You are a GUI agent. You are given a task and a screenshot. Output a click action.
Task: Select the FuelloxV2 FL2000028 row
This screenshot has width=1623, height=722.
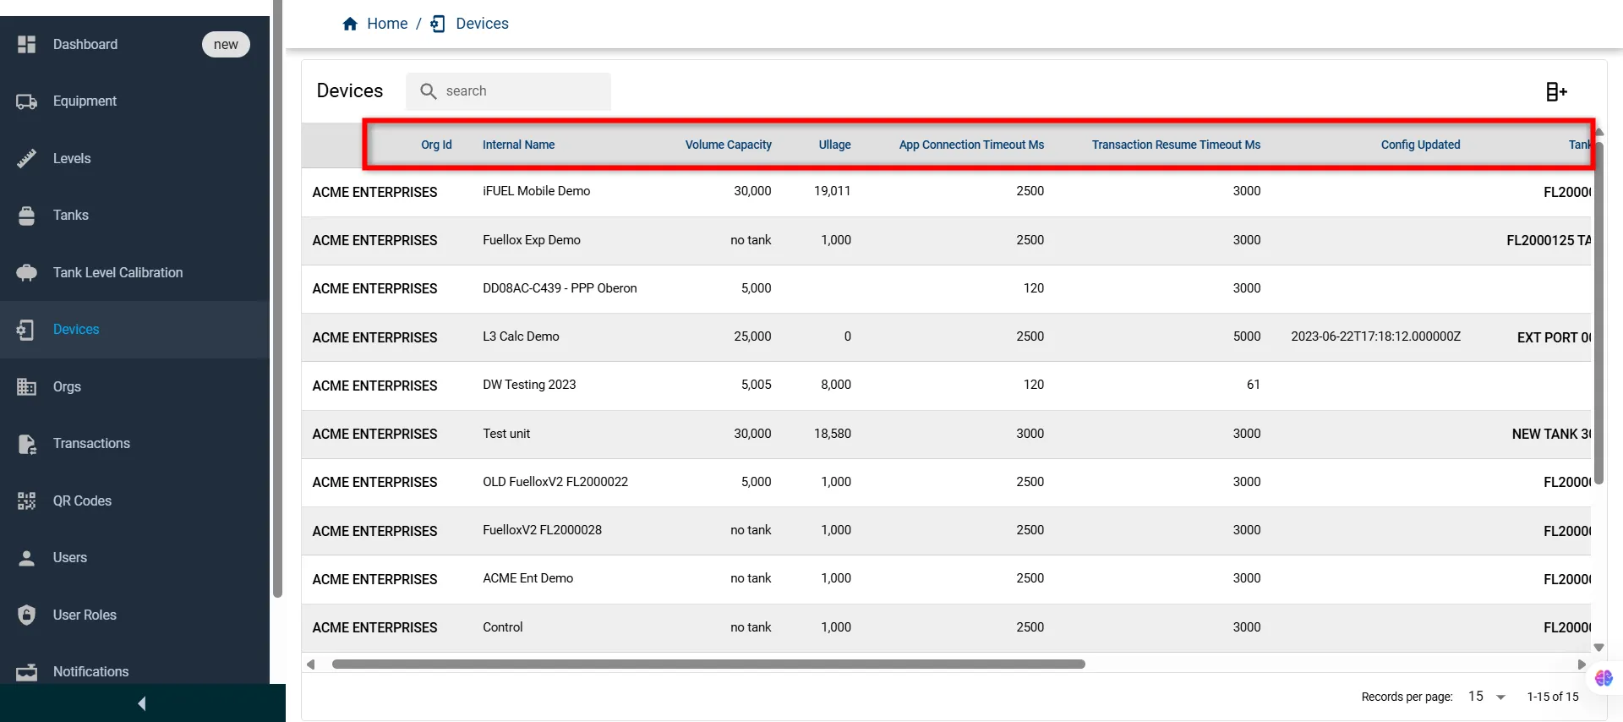(x=946, y=531)
